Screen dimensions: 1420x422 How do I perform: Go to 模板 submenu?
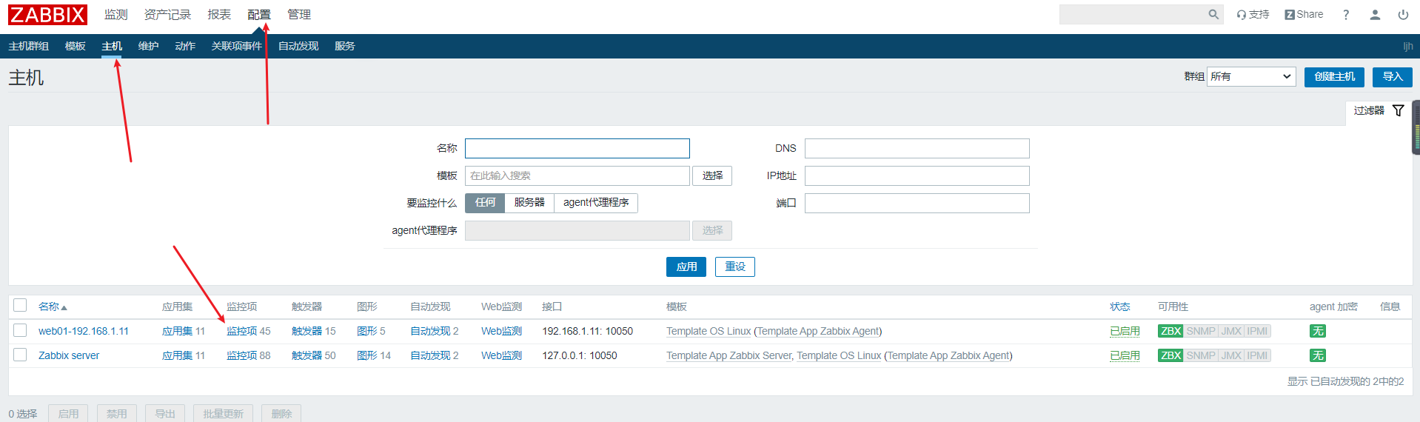pos(75,46)
